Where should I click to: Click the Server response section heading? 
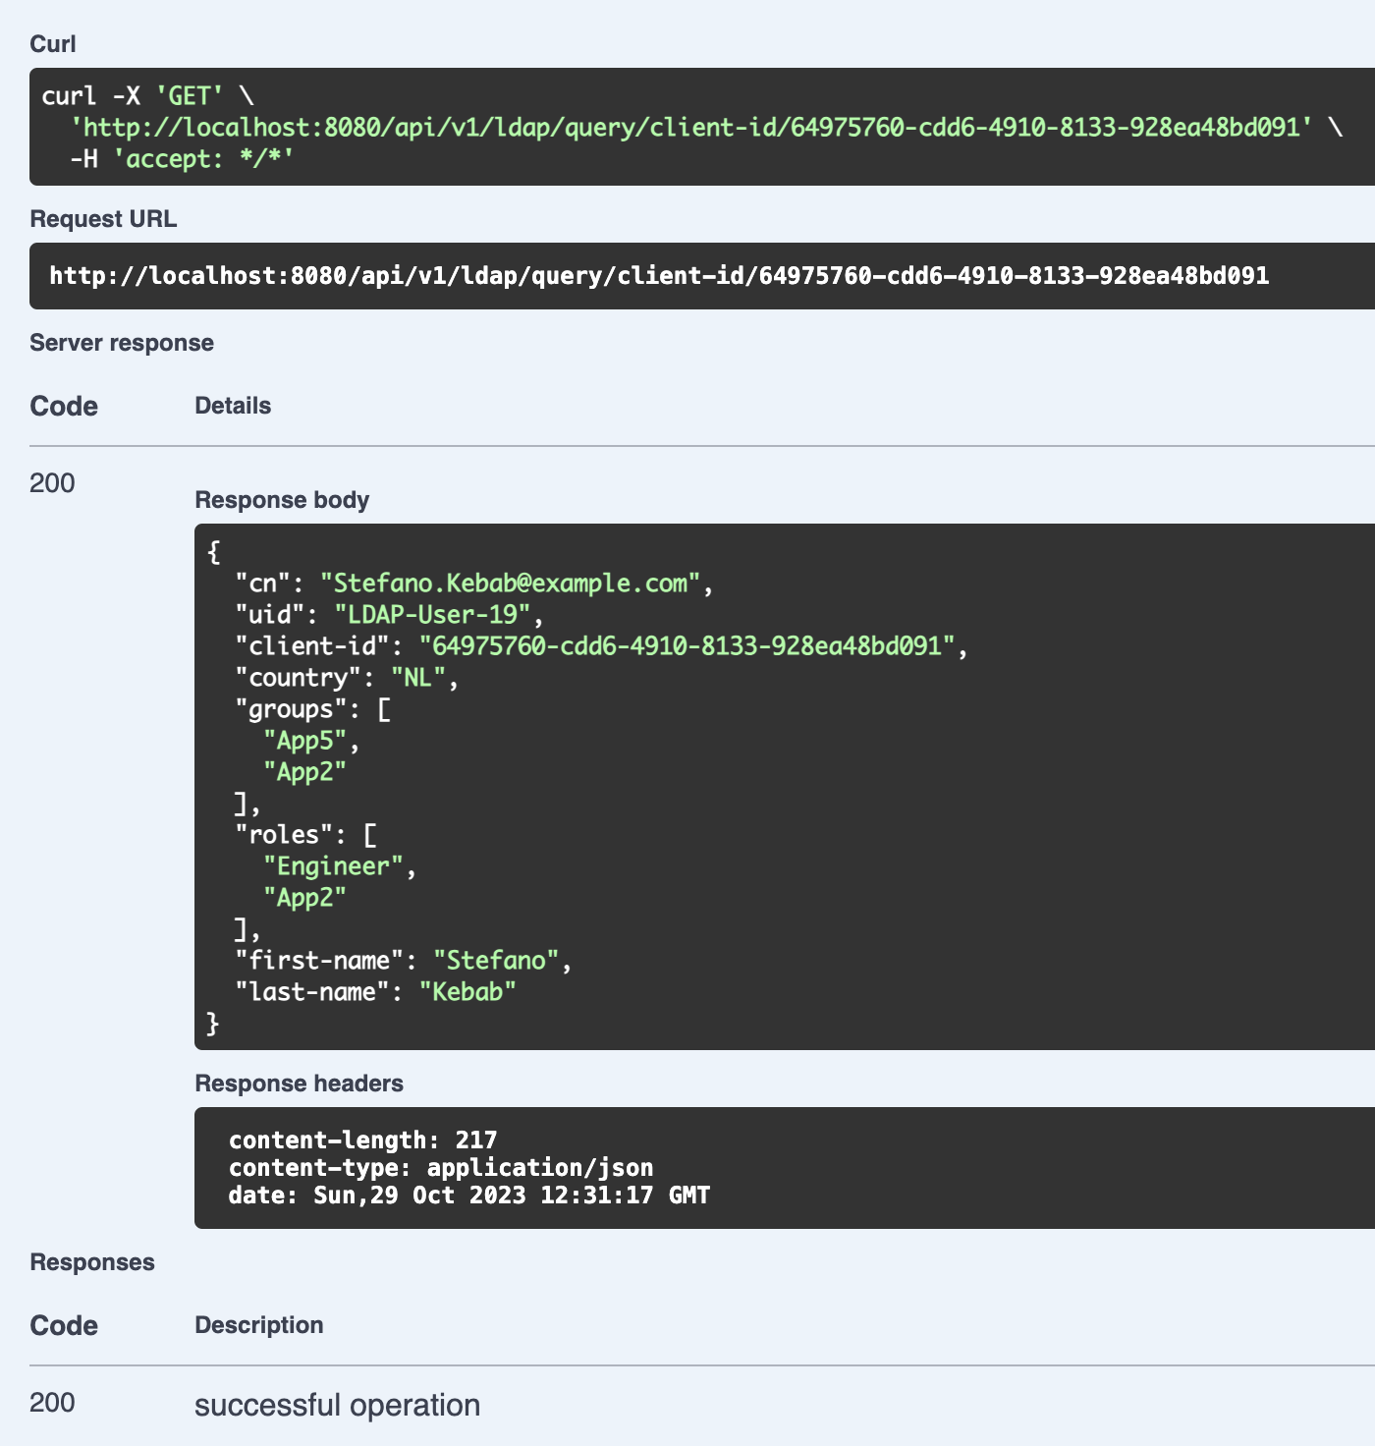click(x=122, y=343)
